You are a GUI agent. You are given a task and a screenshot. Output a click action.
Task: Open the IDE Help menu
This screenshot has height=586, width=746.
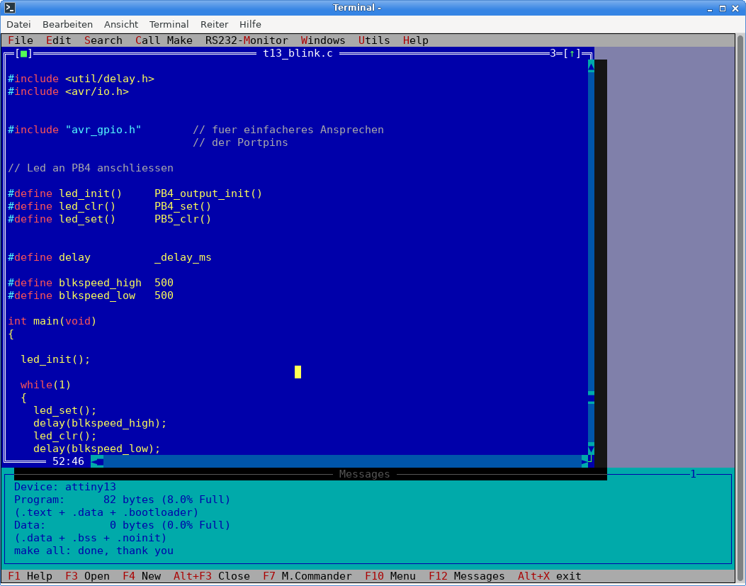click(x=415, y=40)
